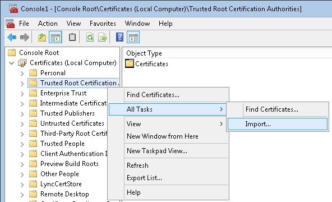The width and height of the screenshot is (332, 202).
Task: Expand the Personal store chevron
Action: 22,74
